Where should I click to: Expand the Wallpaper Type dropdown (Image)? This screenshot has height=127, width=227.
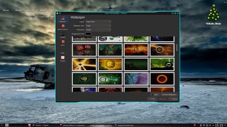click(98, 26)
